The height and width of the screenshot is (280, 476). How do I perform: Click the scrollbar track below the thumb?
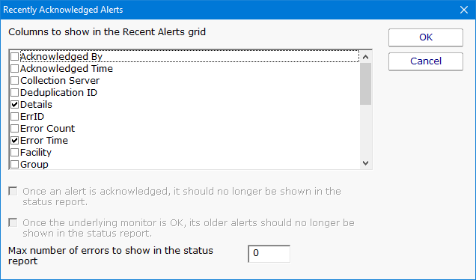tap(365, 131)
